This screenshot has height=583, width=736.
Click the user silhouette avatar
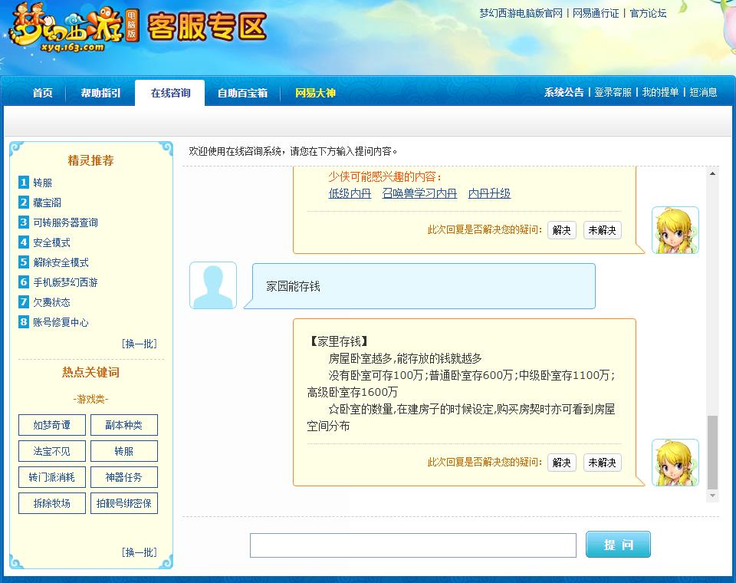point(212,285)
